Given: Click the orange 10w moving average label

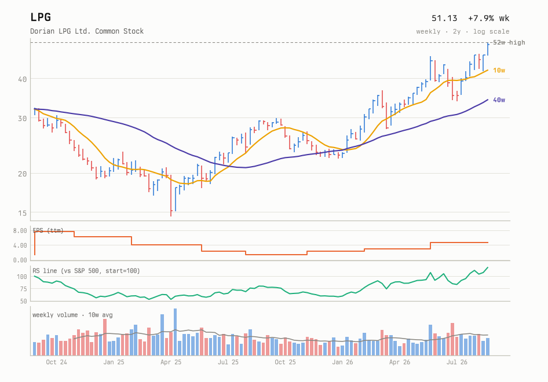Looking at the screenshot, I should [x=499, y=70].
